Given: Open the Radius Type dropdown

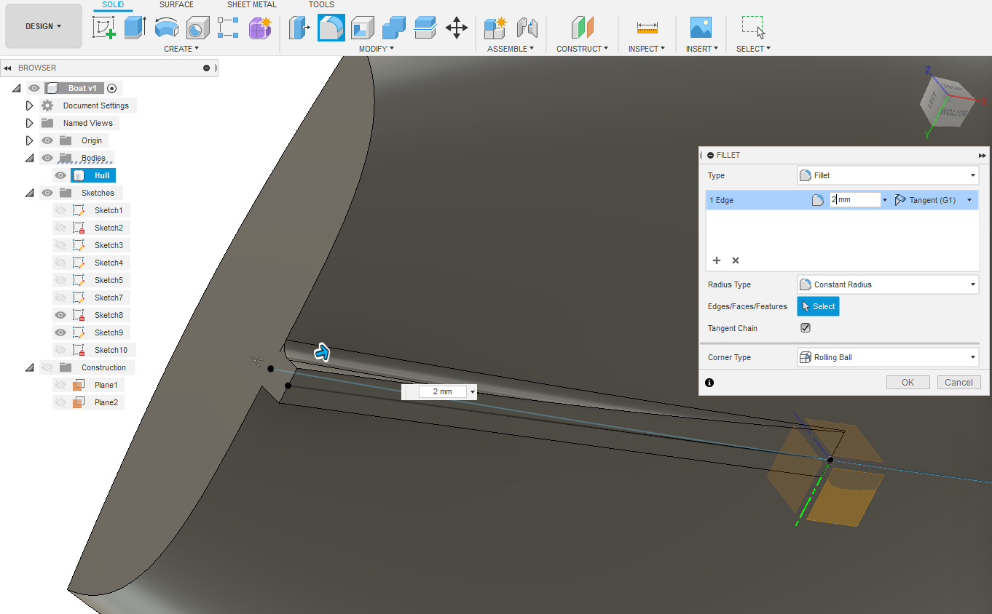Looking at the screenshot, I should point(888,284).
